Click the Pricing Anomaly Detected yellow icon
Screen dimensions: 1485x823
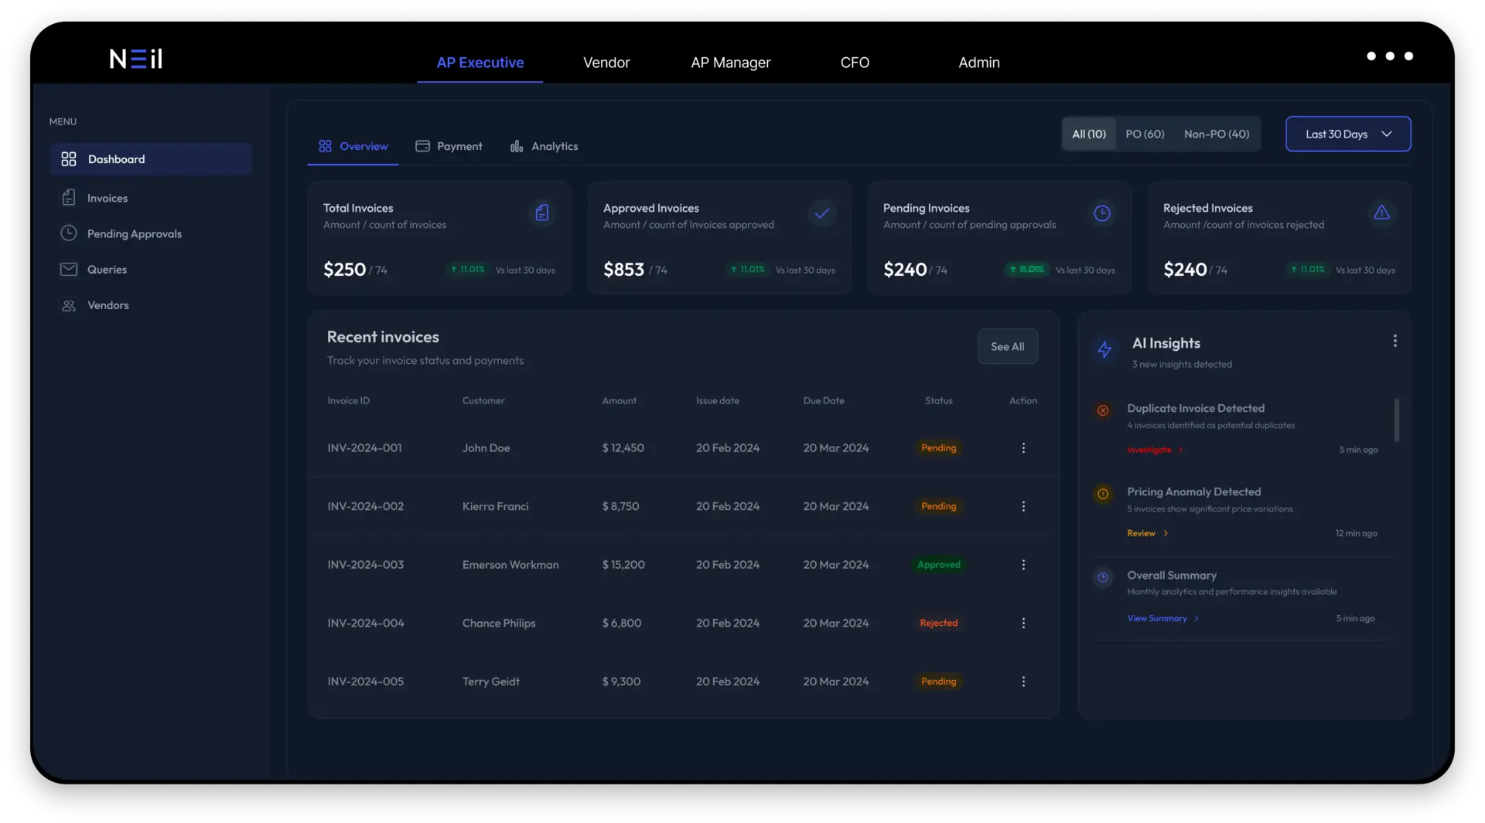(x=1103, y=494)
